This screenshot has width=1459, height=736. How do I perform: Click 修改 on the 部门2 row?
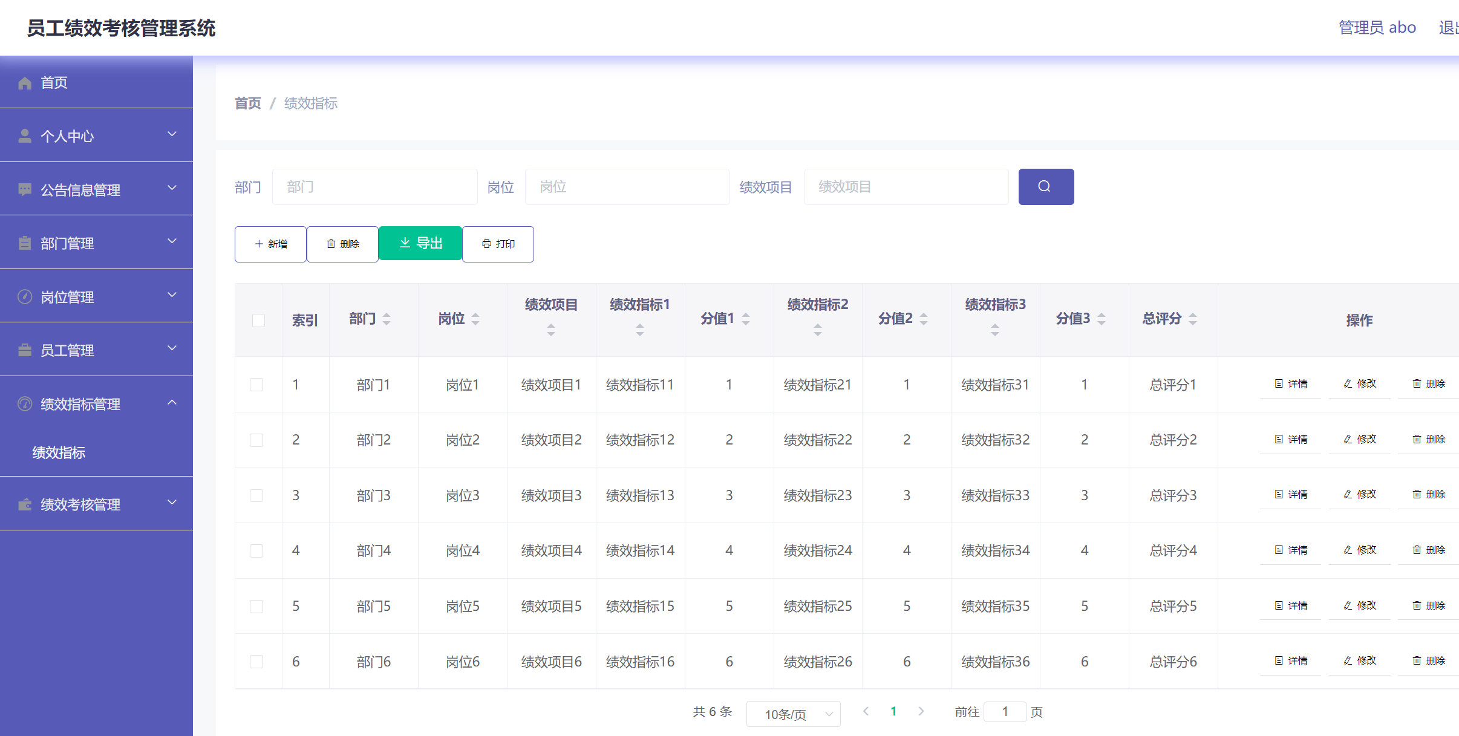[x=1360, y=439]
